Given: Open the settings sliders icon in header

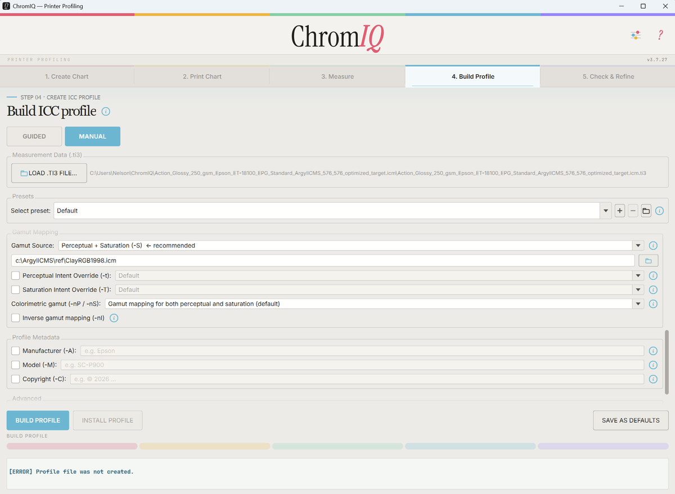Looking at the screenshot, I should [x=636, y=35].
